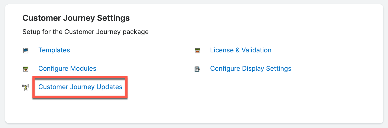Click the Configure Display Settings icon
The image size is (388, 128).
point(198,69)
